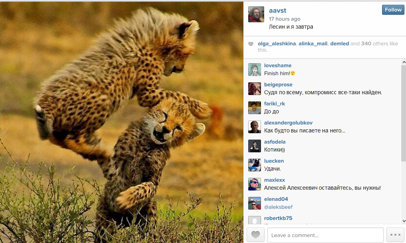This screenshot has width=406, height=243.
Task: Visit the demled profile link
Action: 339,44
